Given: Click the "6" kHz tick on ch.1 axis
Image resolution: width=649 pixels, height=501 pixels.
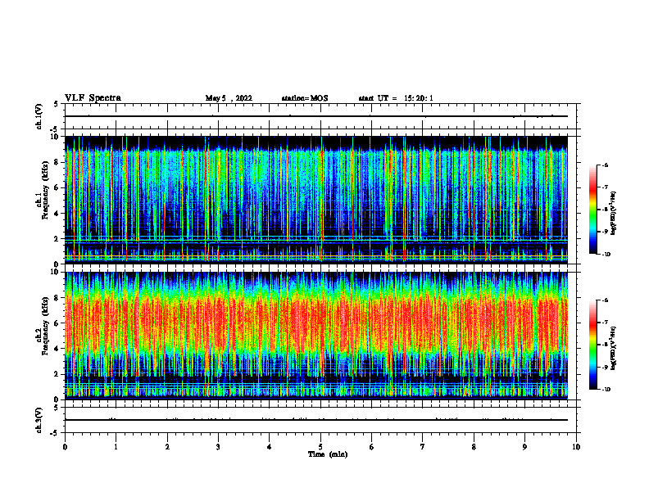Looking at the screenshot, I should pyautogui.click(x=57, y=187).
